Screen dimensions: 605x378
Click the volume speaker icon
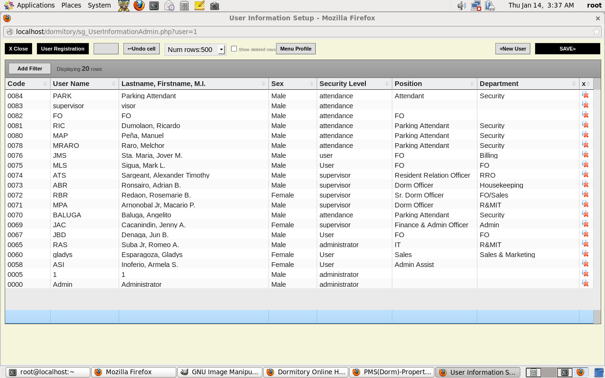tap(461, 6)
